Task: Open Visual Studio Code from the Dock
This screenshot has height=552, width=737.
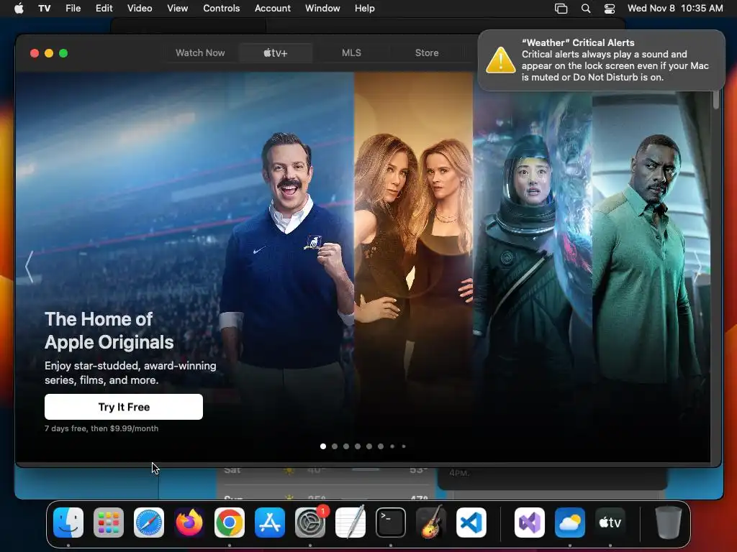Action: click(471, 523)
